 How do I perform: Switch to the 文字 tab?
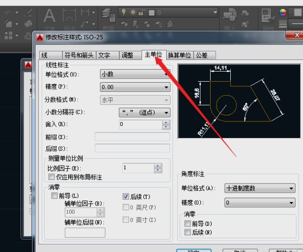(x=108, y=55)
